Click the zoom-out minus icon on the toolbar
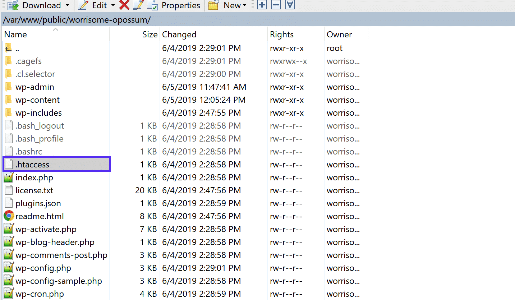The image size is (515, 300). point(276,5)
